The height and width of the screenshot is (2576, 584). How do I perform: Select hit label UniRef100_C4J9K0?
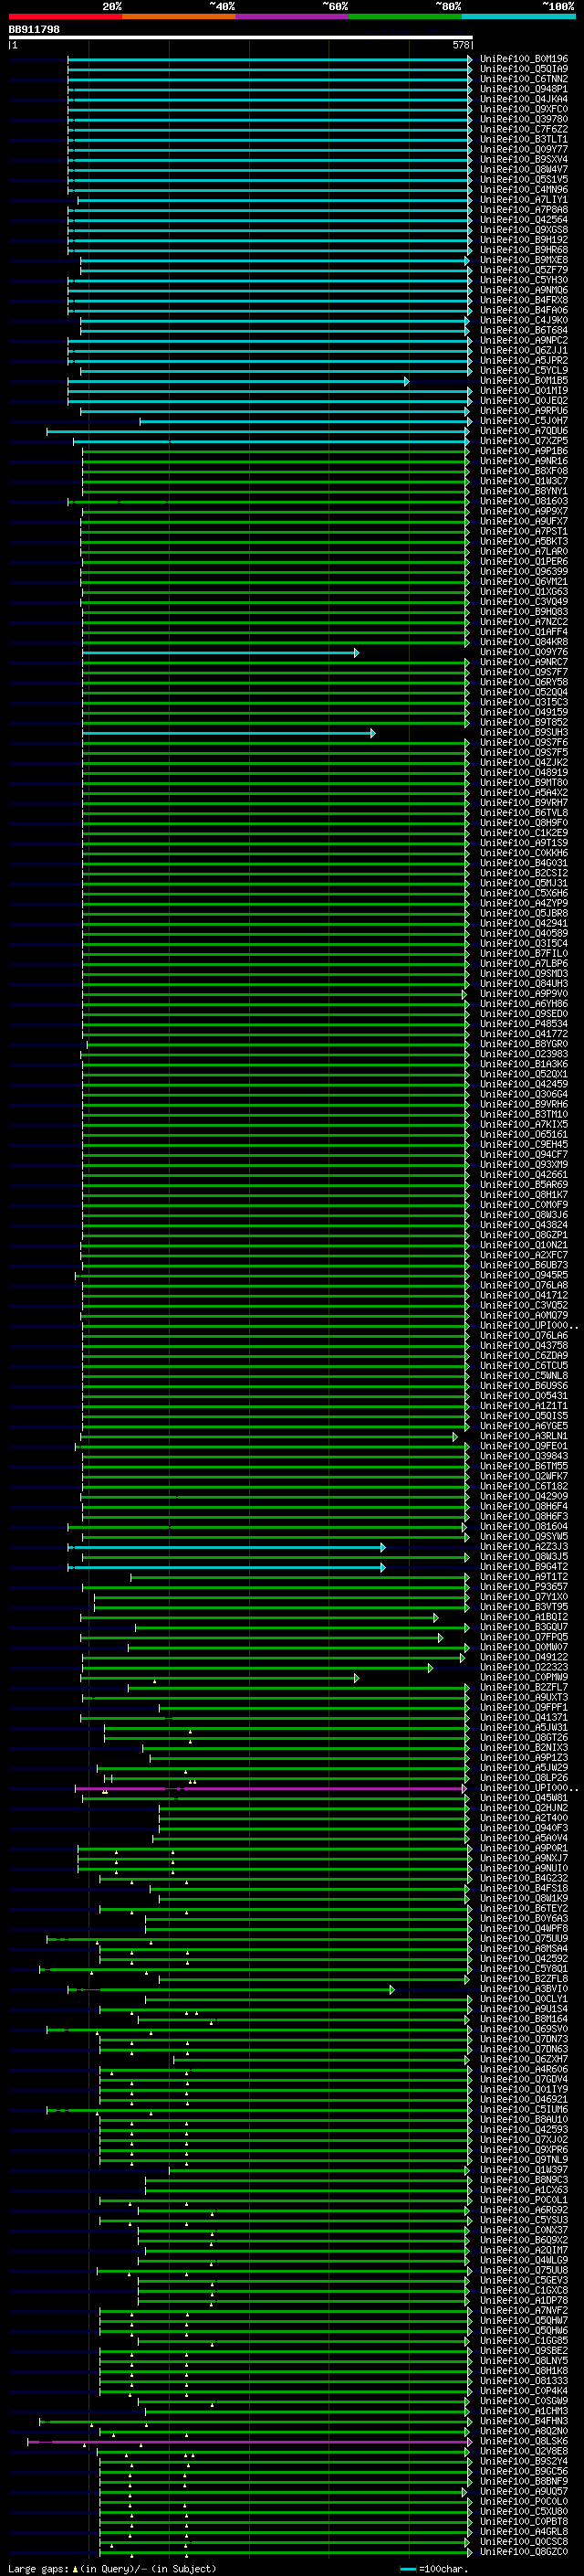coord(524,320)
